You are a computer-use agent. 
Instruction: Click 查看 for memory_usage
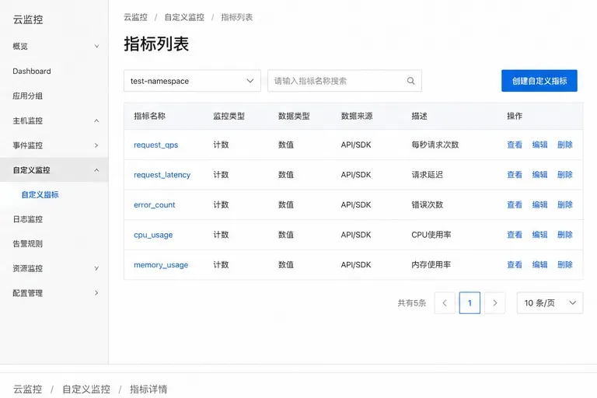(515, 265)
